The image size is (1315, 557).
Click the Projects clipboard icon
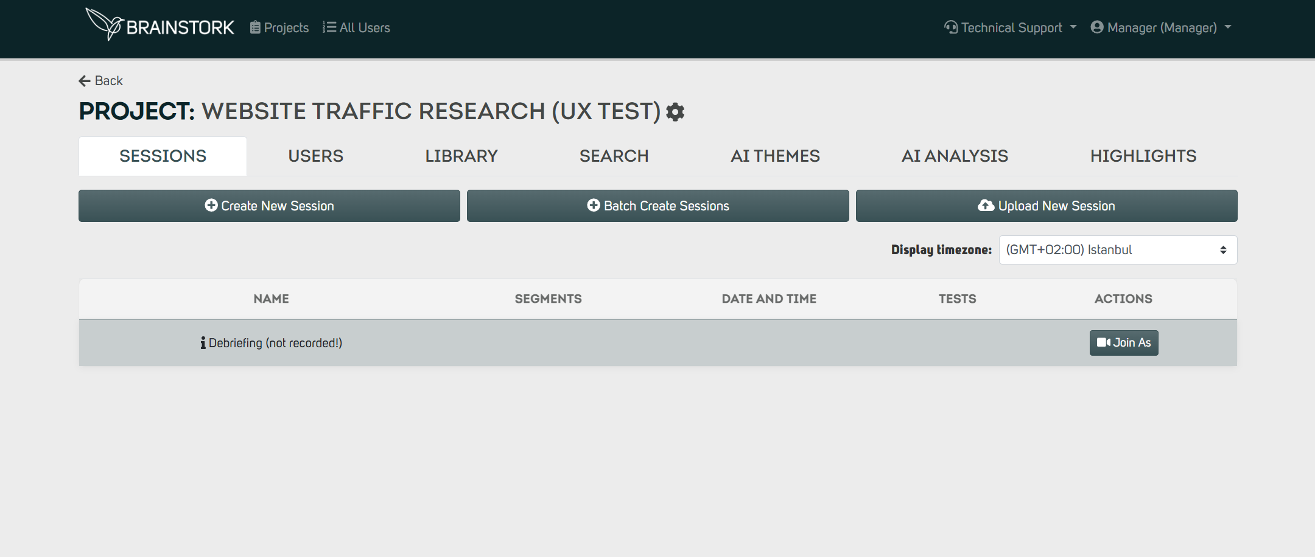click(x=255, y=27)
